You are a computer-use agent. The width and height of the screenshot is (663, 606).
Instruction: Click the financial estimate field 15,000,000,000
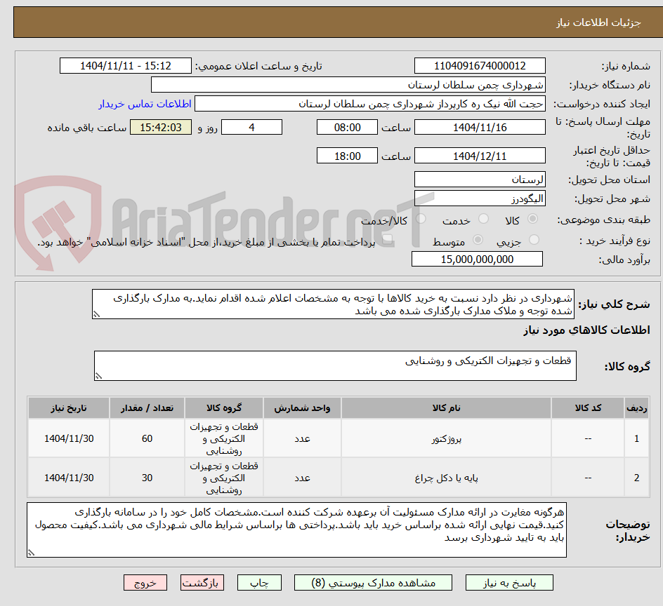coord(477,260)
